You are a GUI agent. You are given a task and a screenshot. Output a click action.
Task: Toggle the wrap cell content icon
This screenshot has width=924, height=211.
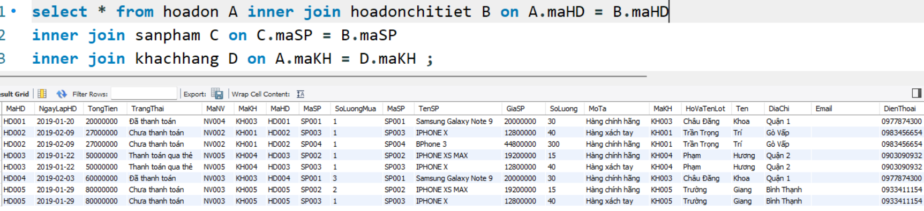[x=301, y=94]
